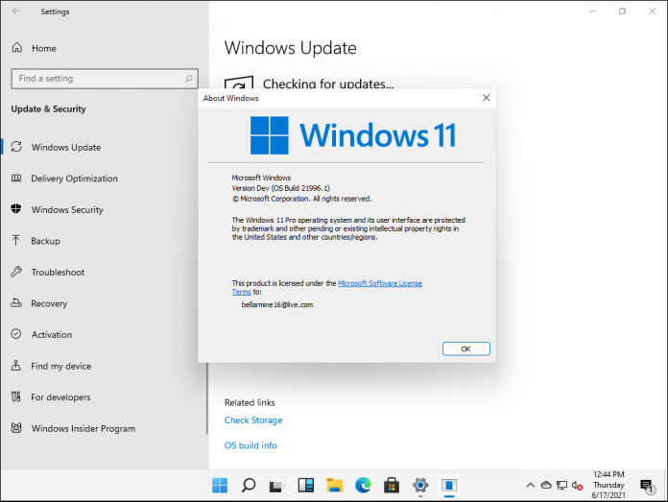668x502 pixels.
Task: Click the Check Storage link
Action: [x=253, y=420]
